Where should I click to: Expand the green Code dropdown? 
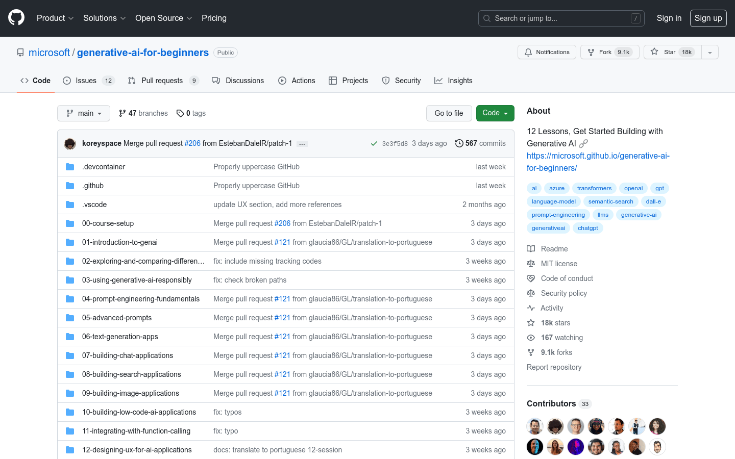pos(495,113)
